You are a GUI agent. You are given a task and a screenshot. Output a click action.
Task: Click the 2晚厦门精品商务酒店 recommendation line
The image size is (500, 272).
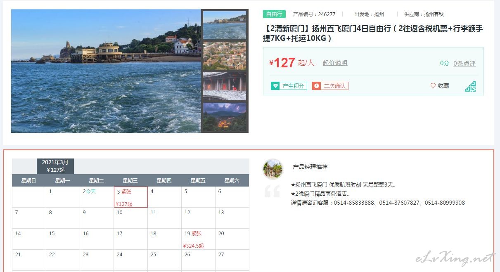point(320,194)
